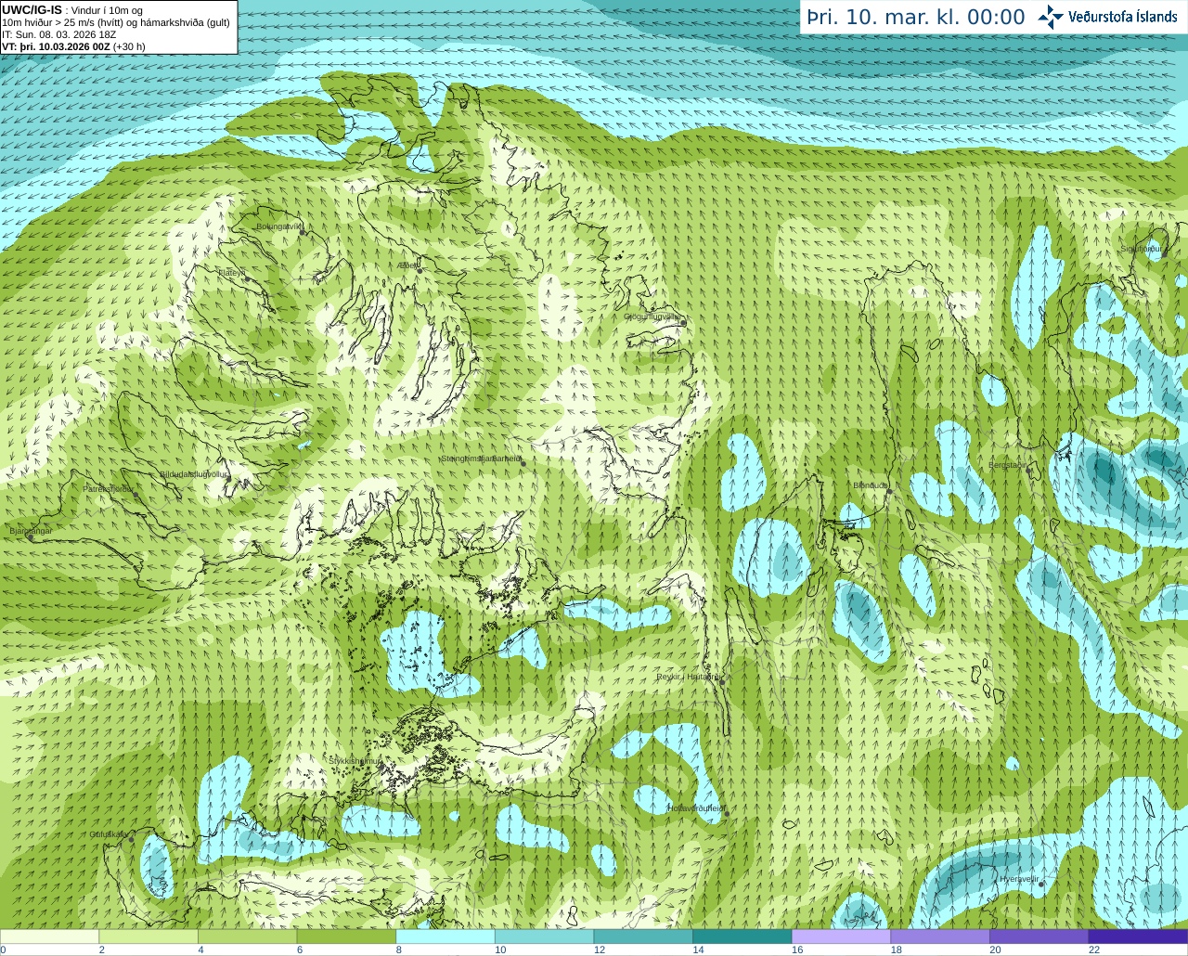Screen dimensions: 1188x956
Task: Click the Veðurstofa Íslands name text
Action: click(x=1122, y=17)
